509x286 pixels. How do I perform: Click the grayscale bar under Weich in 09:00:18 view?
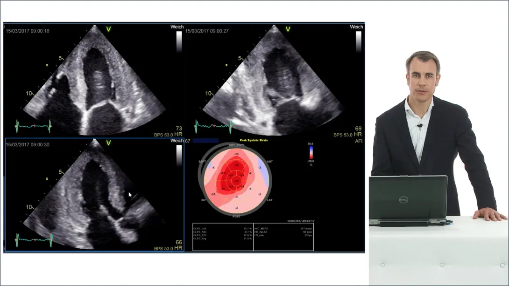pyautogui.click(x=179, y=41)
